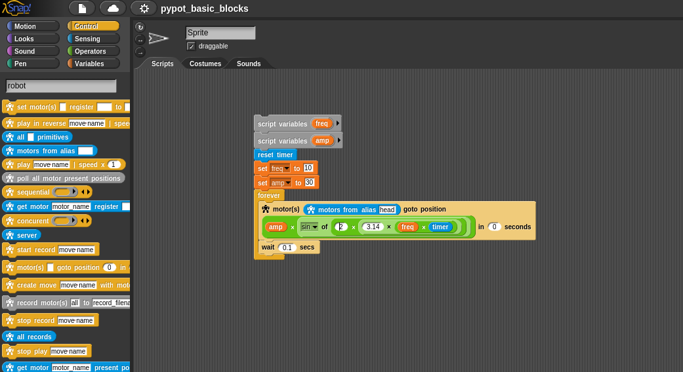
Task: Expand script variables freq with arrow
Action: click(338, 123)
